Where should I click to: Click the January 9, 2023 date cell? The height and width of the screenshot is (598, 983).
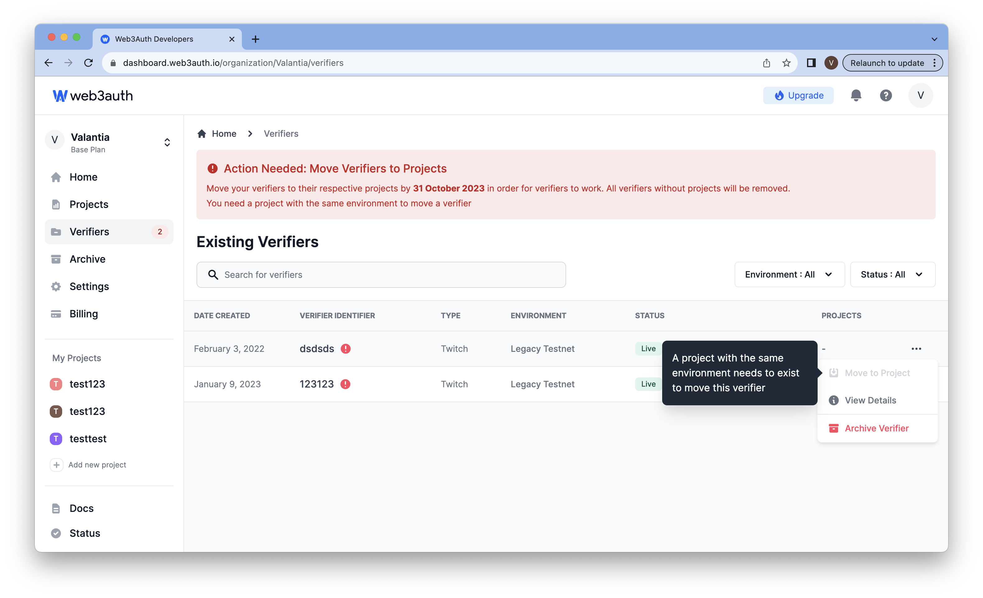click(227, 384)
